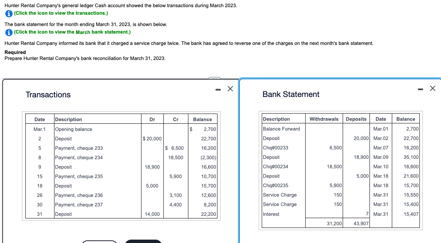Click the 'Required' heading
The width and height of the screenshot is (441, 243).
[x=15, y=52]
